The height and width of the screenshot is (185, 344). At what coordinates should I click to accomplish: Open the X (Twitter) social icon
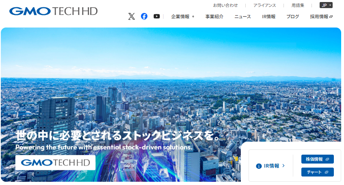click(131, 17)
